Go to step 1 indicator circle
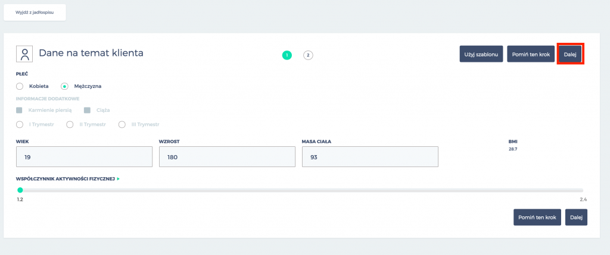Viewport: 610px width, 255px height. click(x=287, y=55)
